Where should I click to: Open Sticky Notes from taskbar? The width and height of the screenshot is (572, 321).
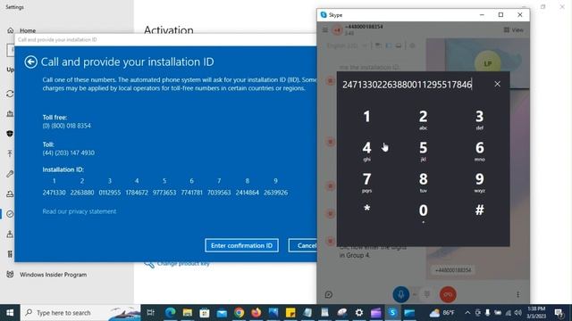click(x=290, y=313)
